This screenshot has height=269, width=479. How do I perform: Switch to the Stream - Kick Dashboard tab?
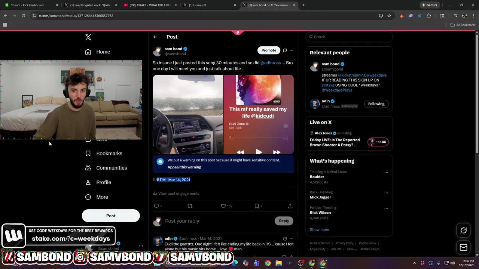click(x=31, y=5)
